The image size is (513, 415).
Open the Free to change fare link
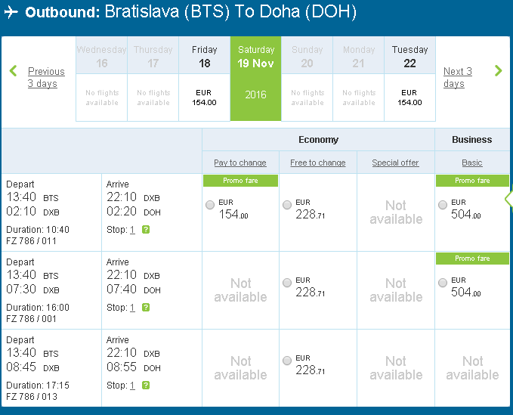point(317,163)
